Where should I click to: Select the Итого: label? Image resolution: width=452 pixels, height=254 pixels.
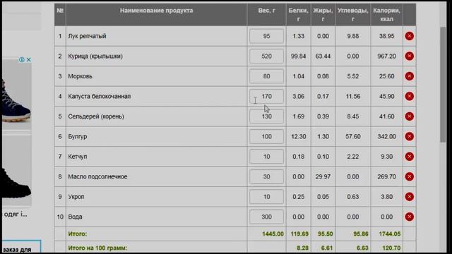coord(78,234)
